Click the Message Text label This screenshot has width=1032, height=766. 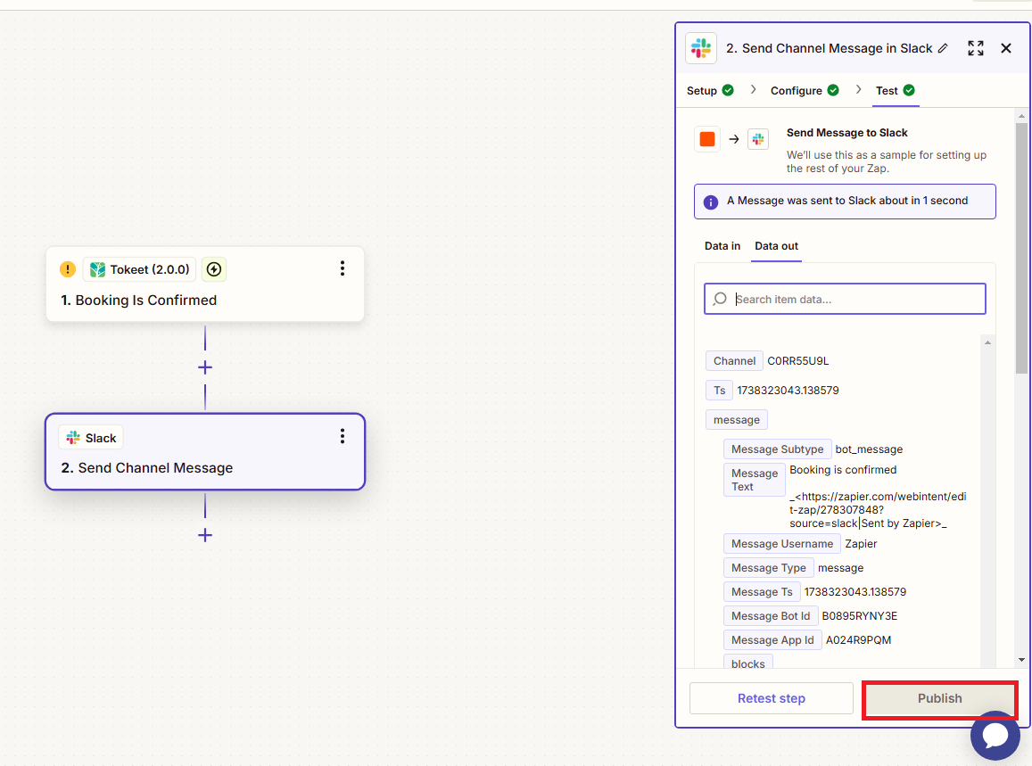click(x=755, y=480)
